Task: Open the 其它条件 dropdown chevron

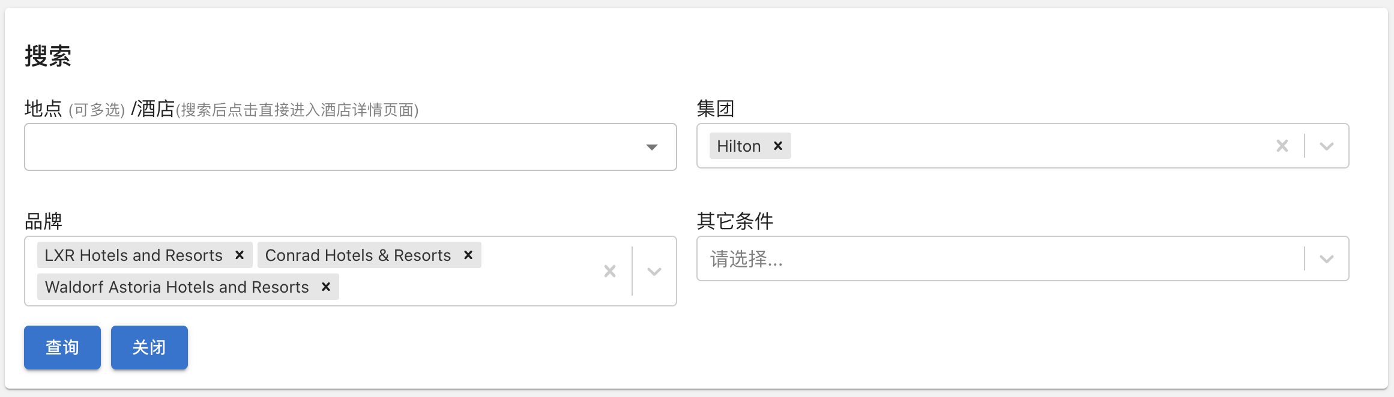Action: click(x=1327, y=258)
